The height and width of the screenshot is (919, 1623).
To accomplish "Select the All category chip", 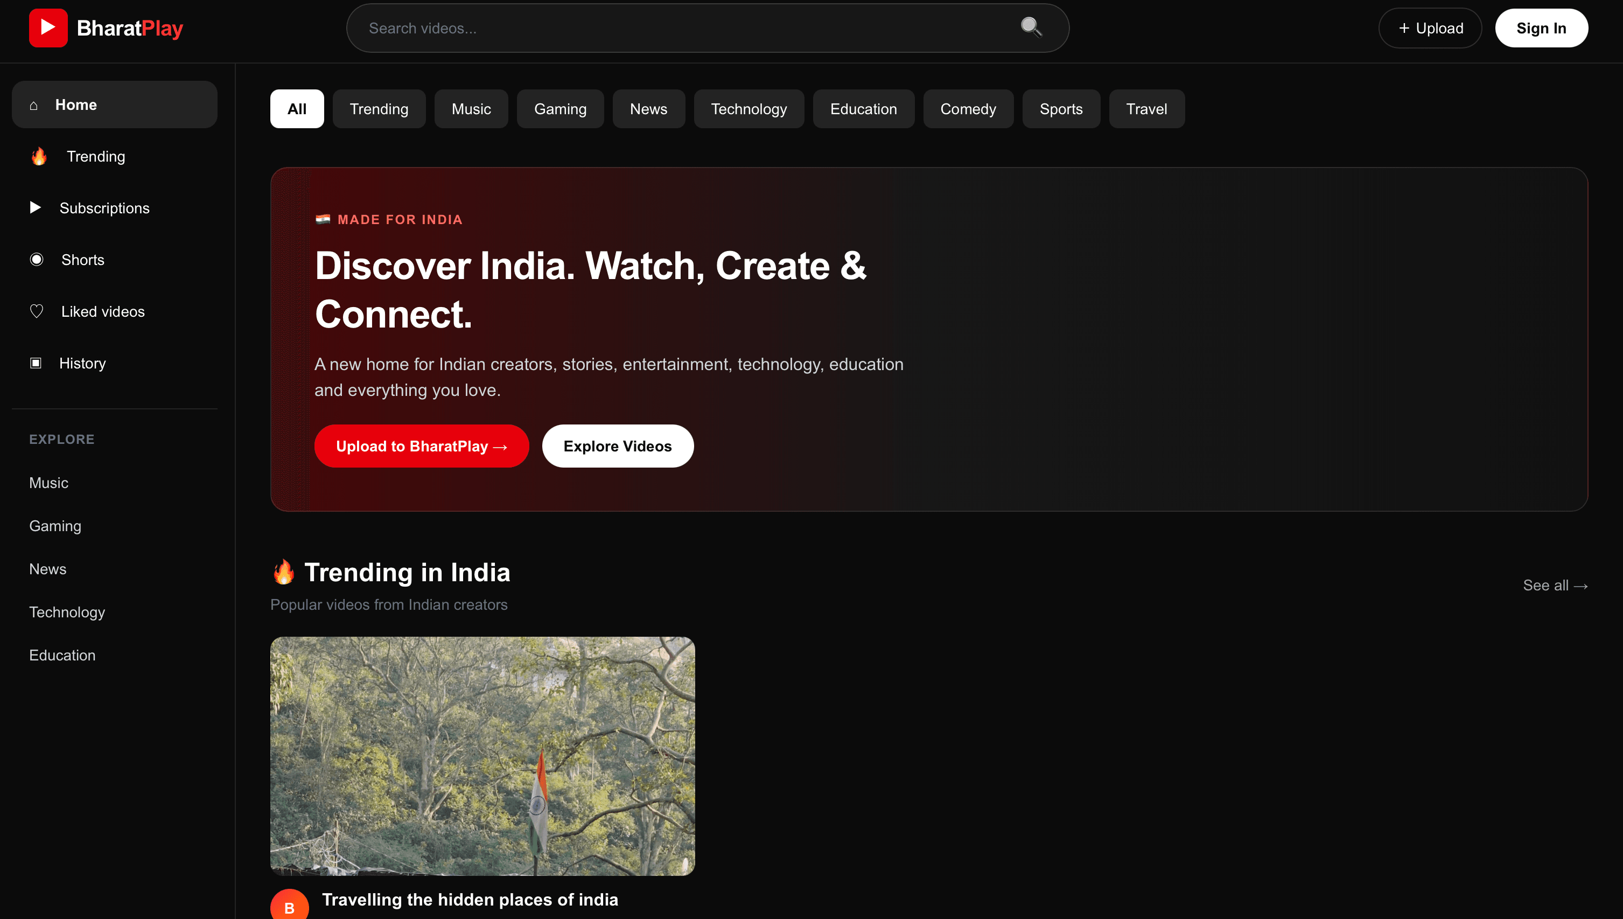I will (297, 109).
